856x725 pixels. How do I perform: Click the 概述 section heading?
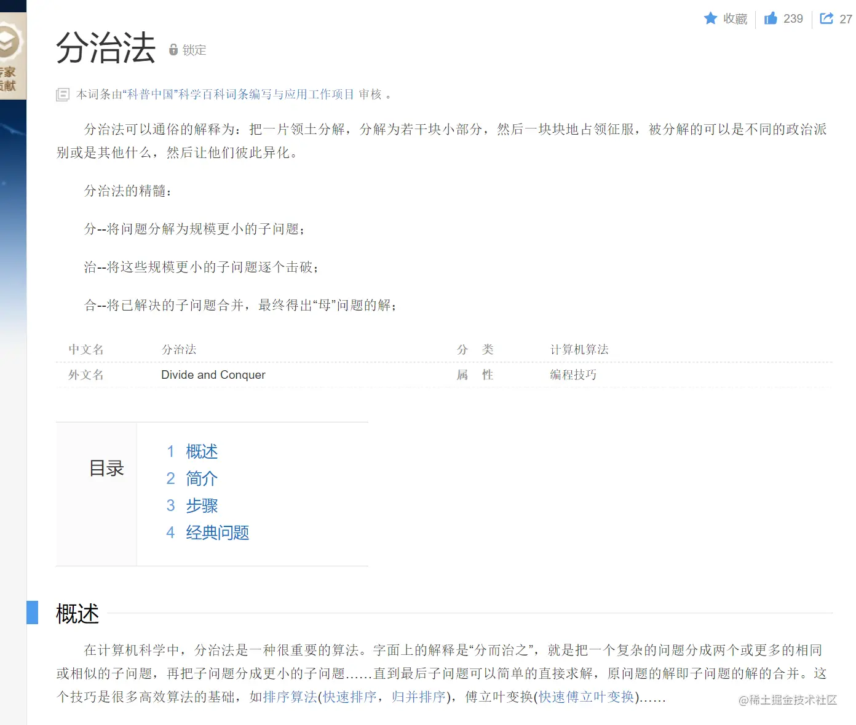[77, 614]
